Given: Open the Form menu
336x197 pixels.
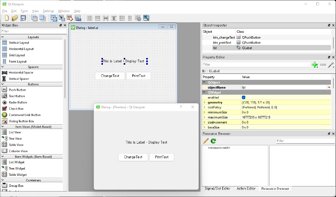Looking at the screenshot, I should 24,11.
